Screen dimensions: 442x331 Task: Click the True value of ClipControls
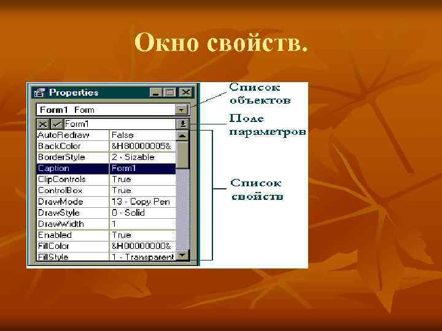coord(142,180)
